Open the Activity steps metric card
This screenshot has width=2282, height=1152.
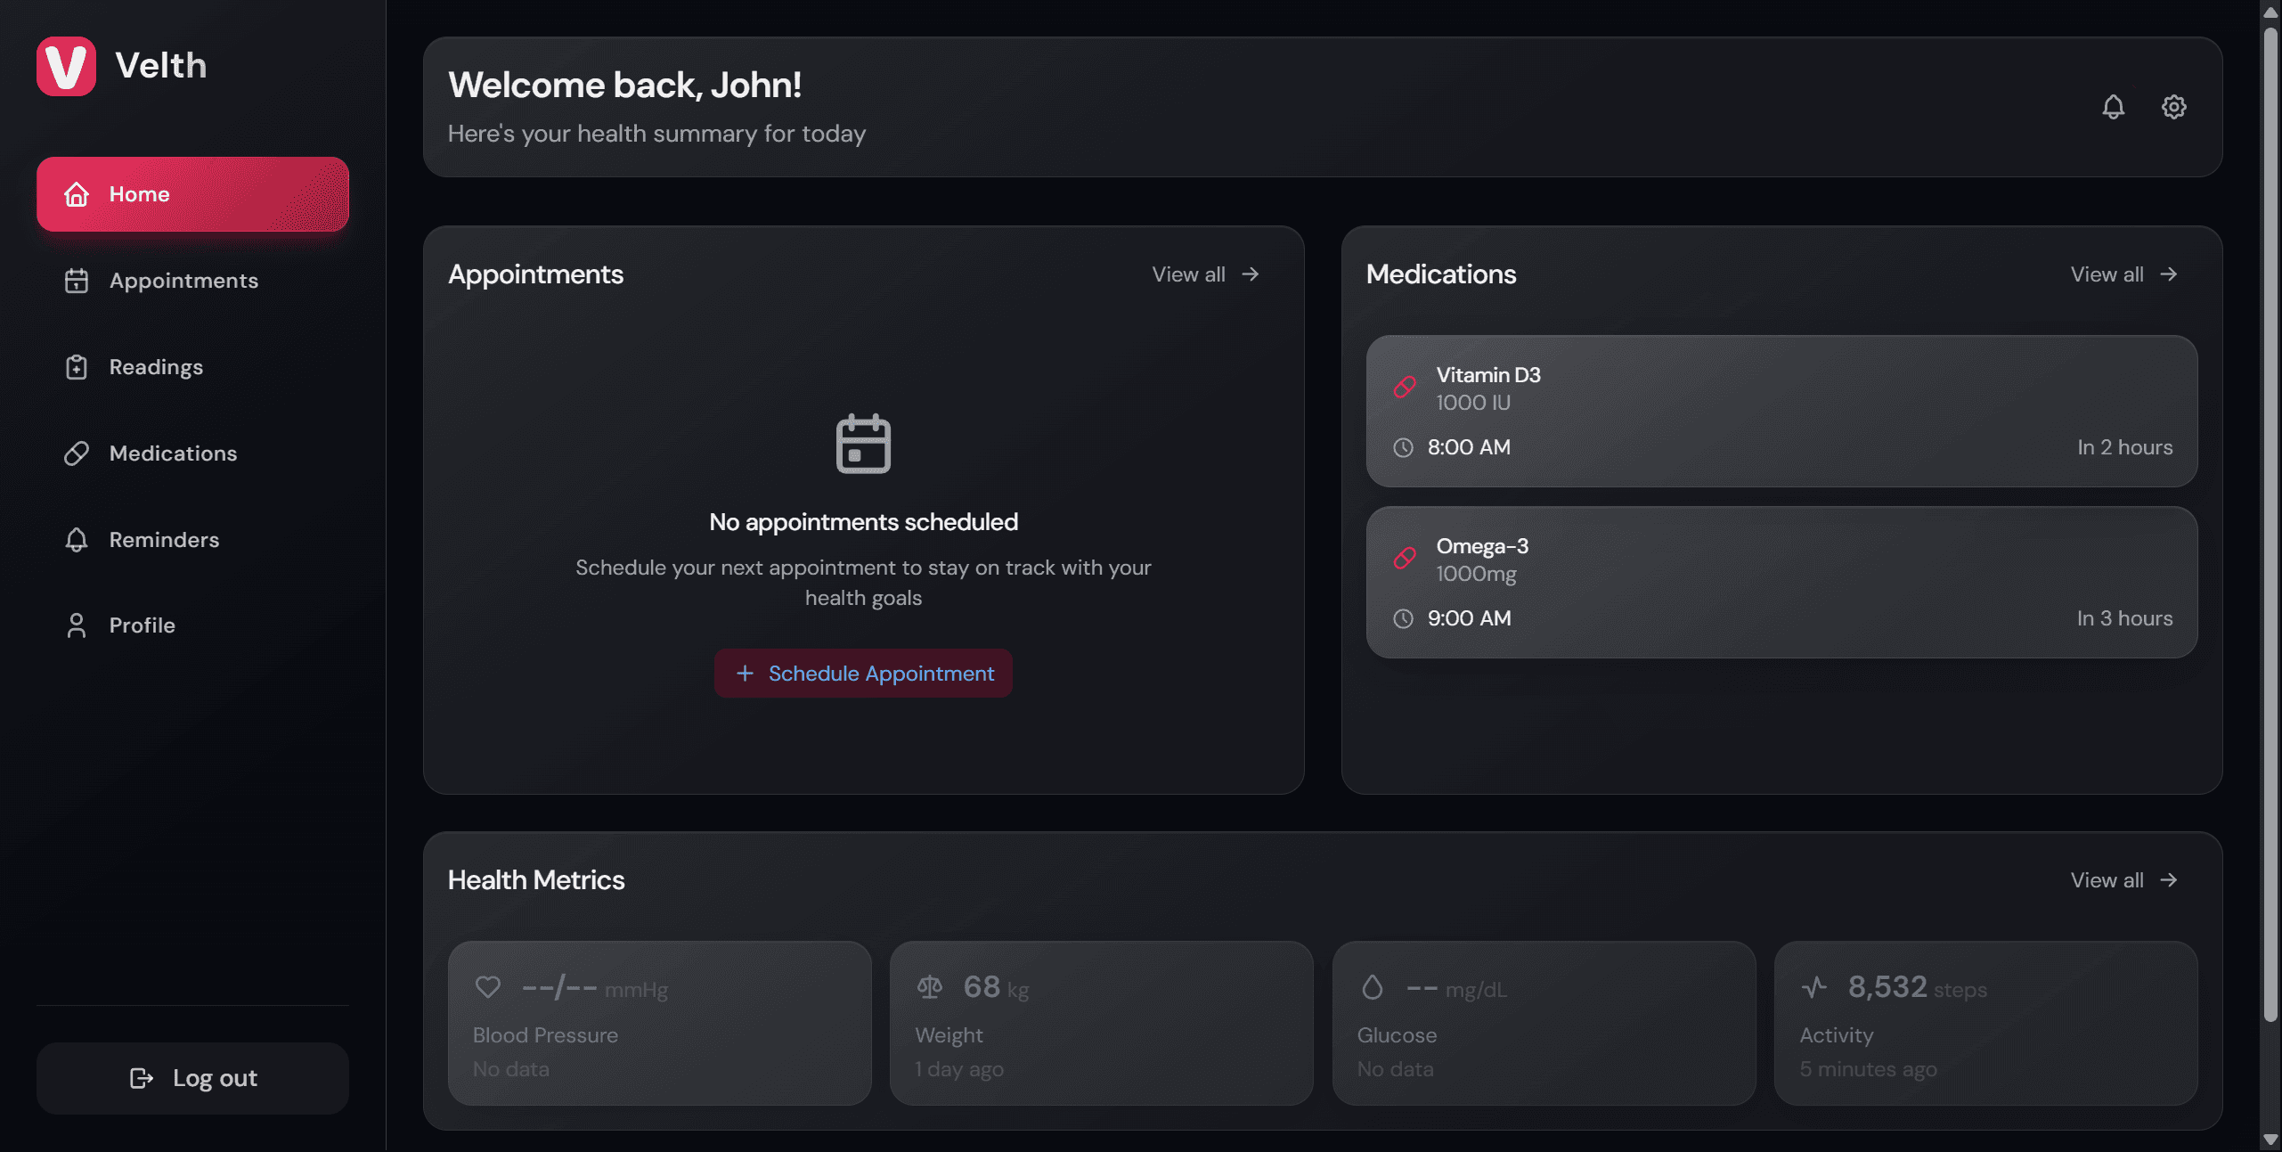coord(1985,1023)
